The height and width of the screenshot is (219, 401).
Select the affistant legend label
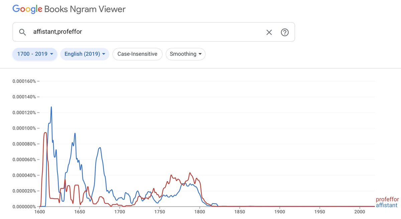(x=387, y=205)
